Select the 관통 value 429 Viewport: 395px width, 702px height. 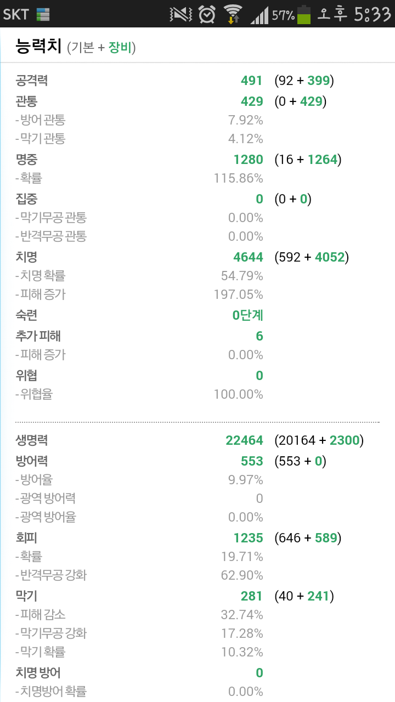coord(252,101)
